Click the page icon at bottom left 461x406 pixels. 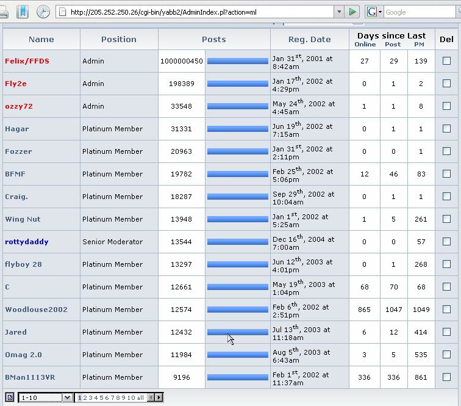pos(10,397)
